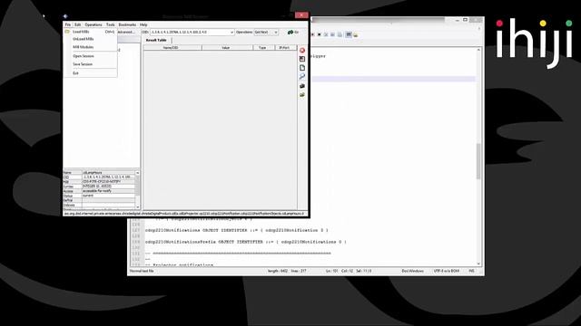Click the length/lines status bar entry
The image size is (581, 326).
(x=287, y=271)
